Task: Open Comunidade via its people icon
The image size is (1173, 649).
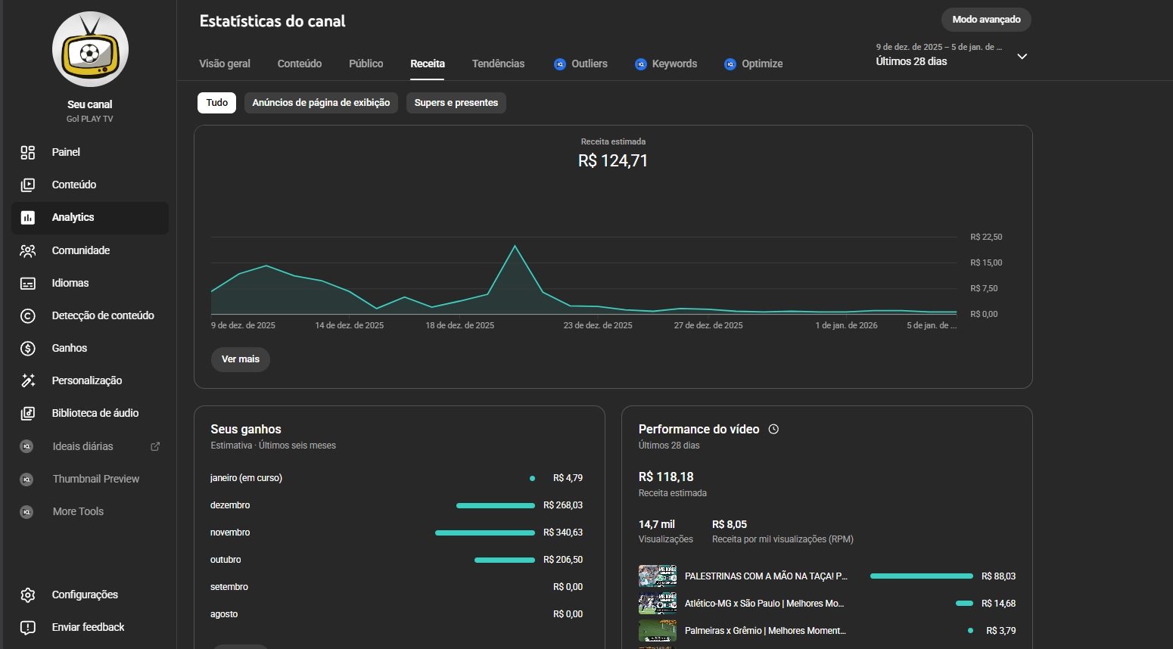Action: [28, 250]
